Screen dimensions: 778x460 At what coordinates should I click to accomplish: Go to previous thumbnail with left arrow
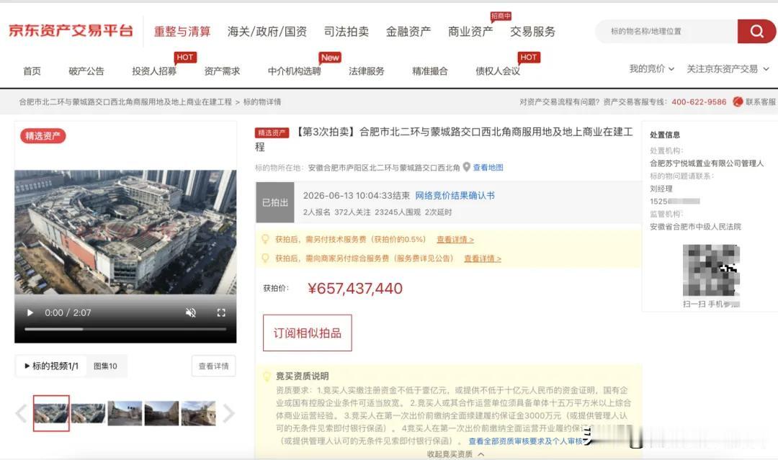click(21, 413)
